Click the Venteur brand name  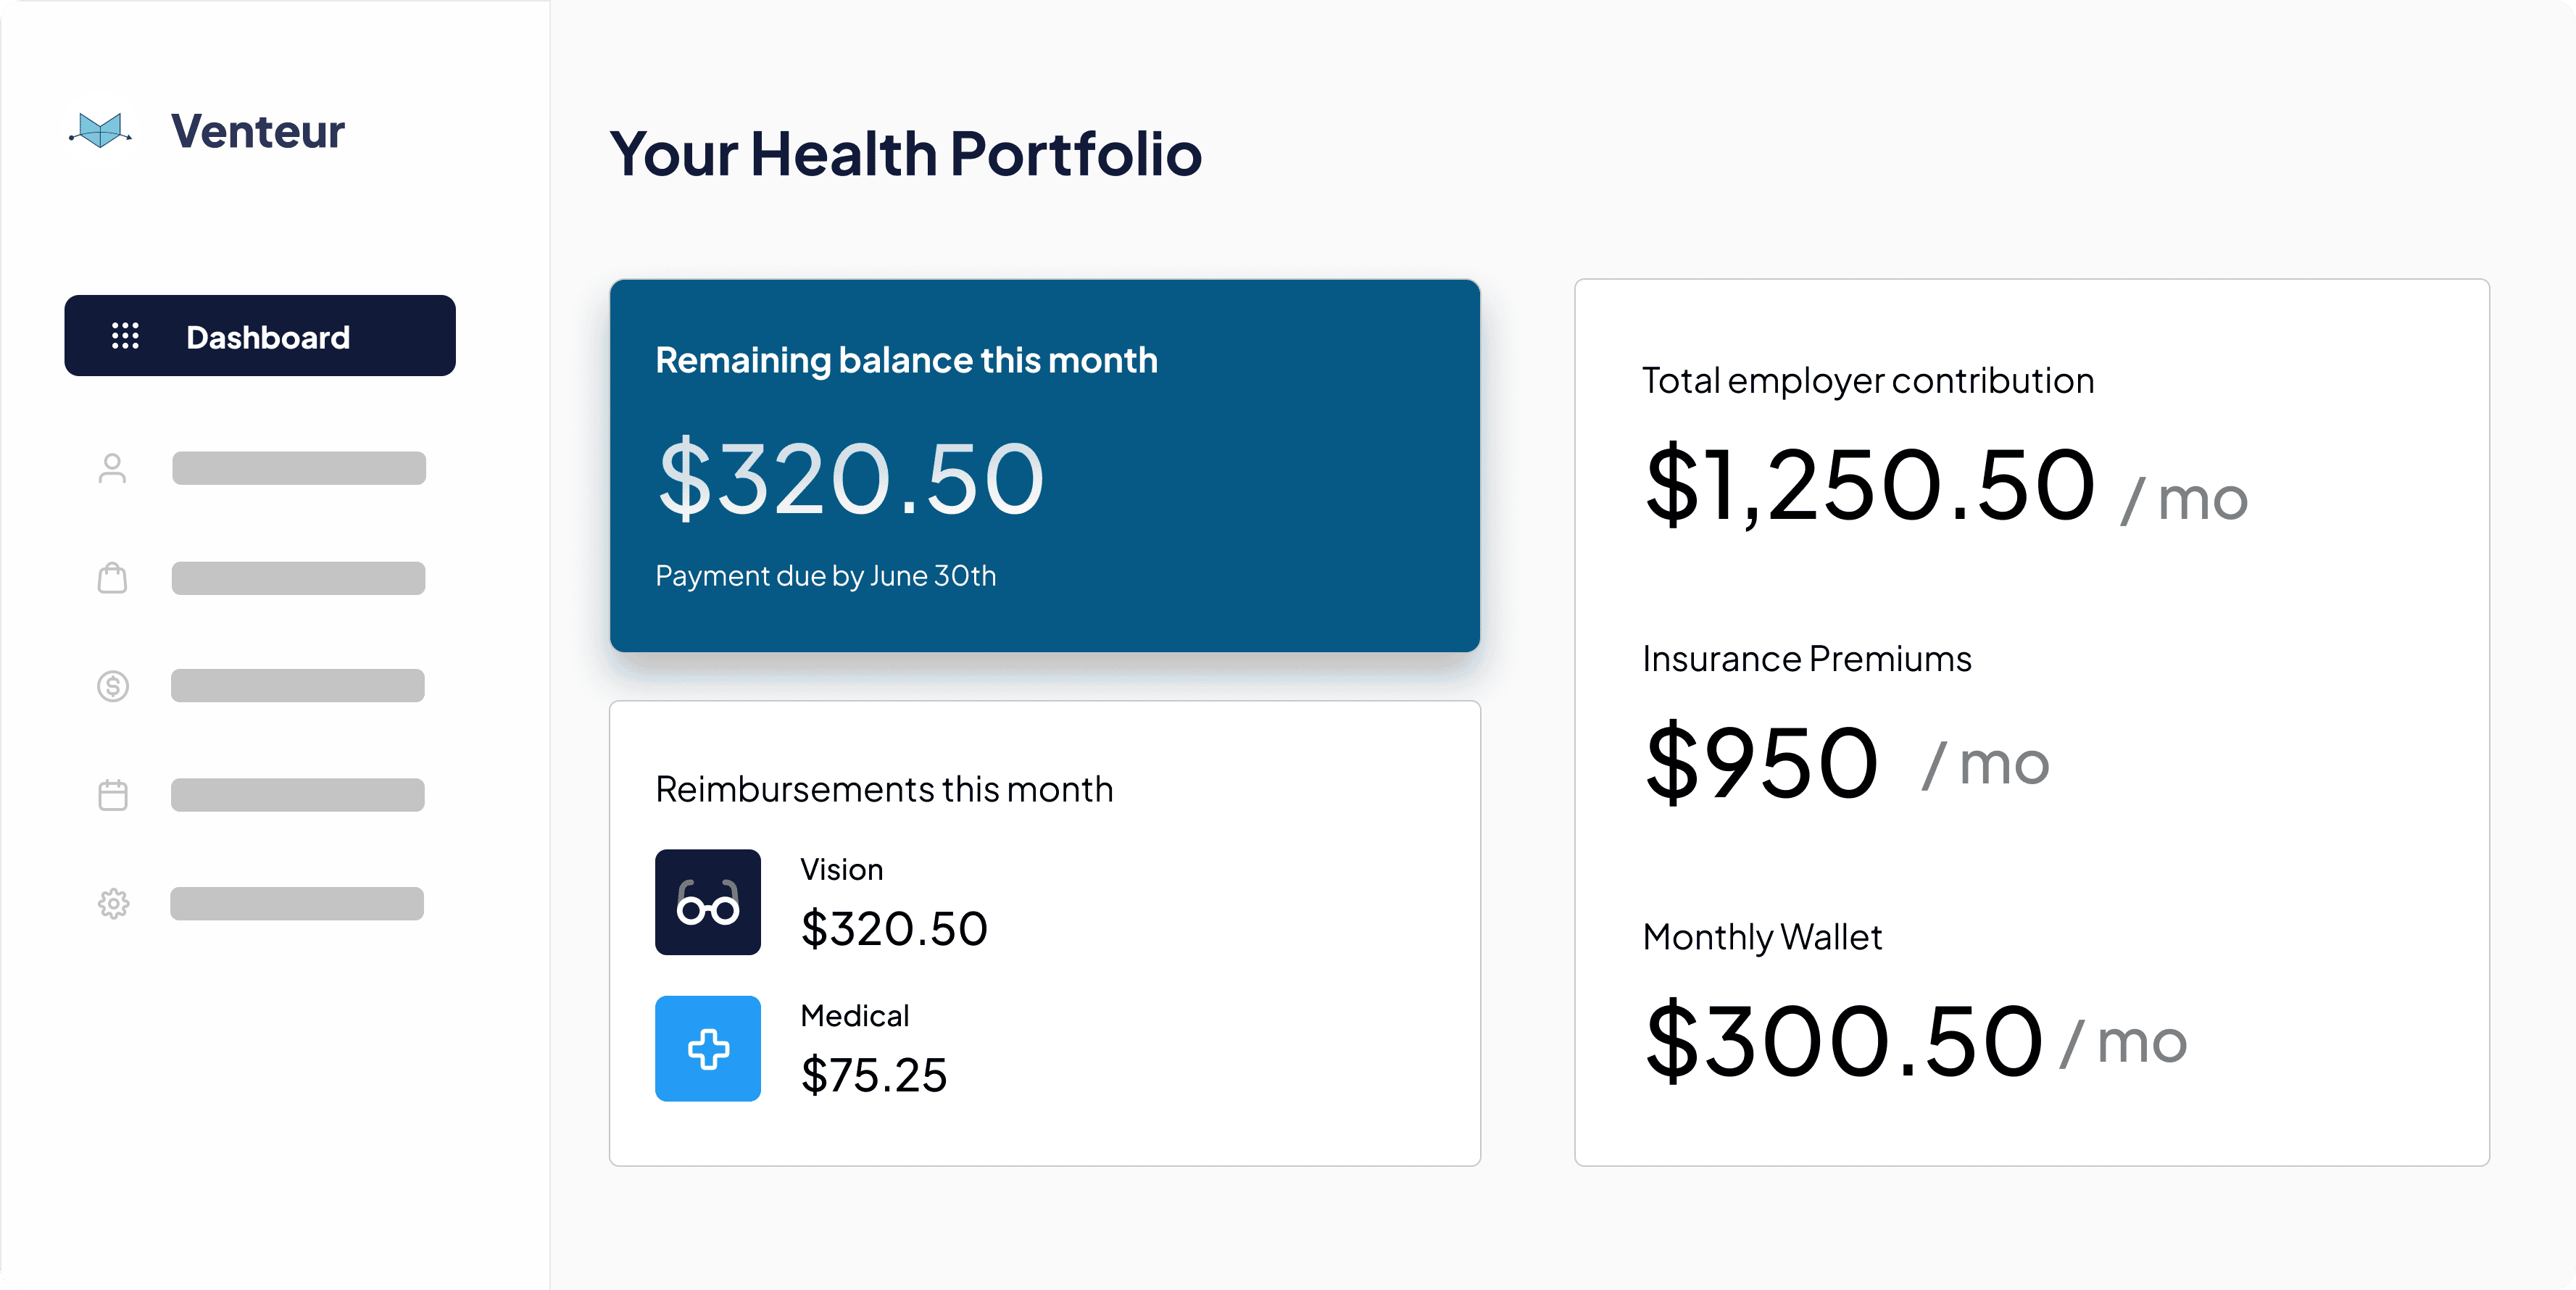pos(258,131)
